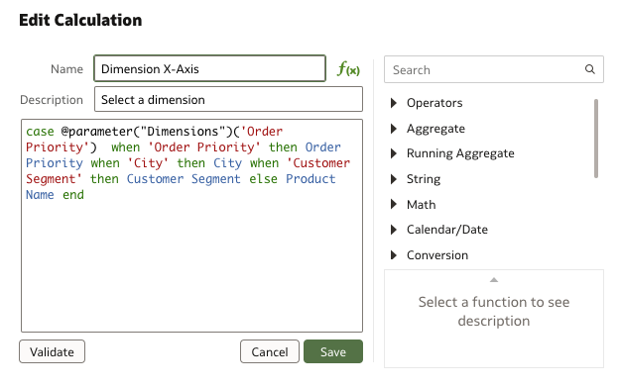Select the Calendar/Date label

tap(447, 230)
